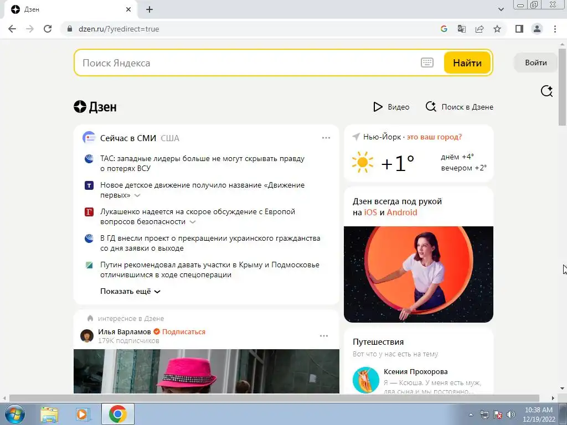Reload the page with the refresh icon
The image size is (567, 425).
pos(48,29)
